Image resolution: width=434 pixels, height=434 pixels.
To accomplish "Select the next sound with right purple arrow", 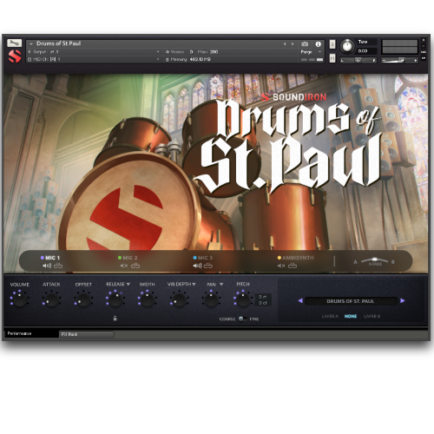I will [x=403, y=301].
